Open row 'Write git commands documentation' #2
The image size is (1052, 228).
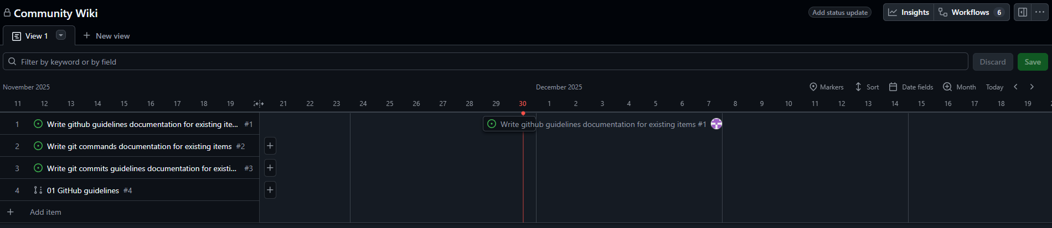139,146
